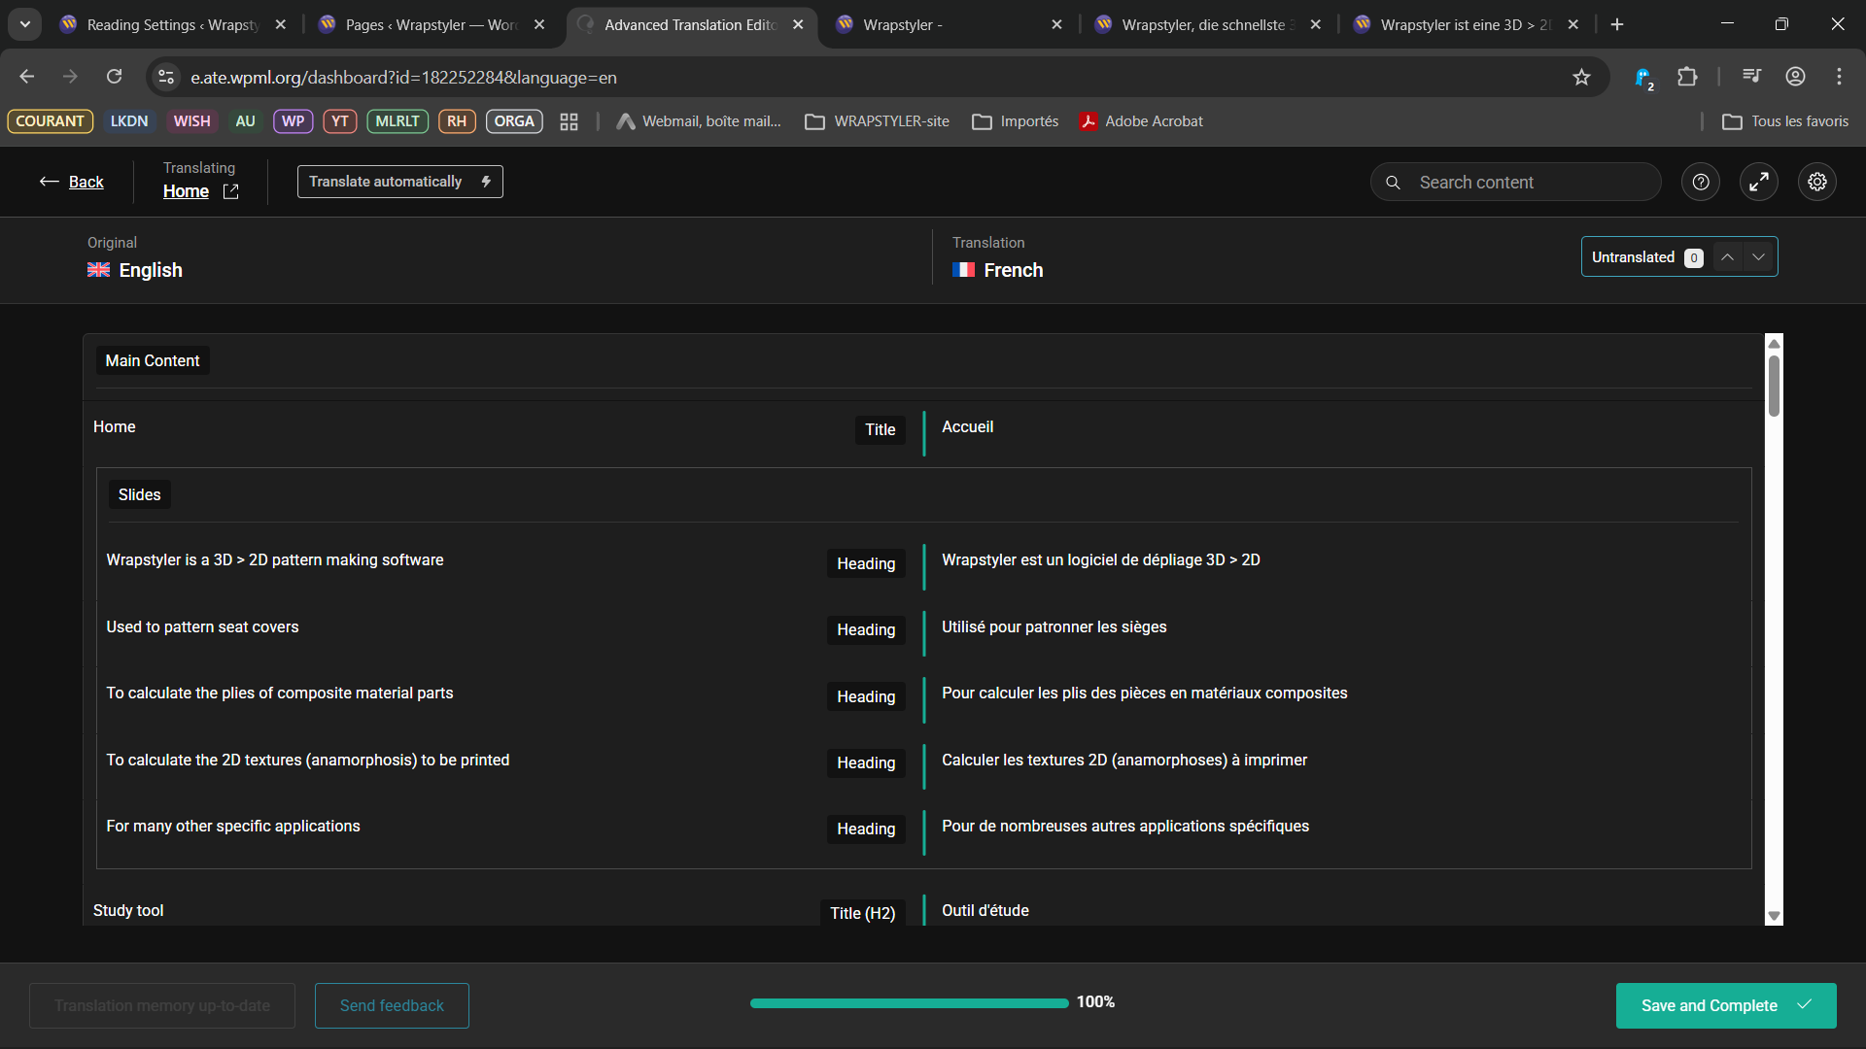Click the translation progress bar

pos(909,1003)
